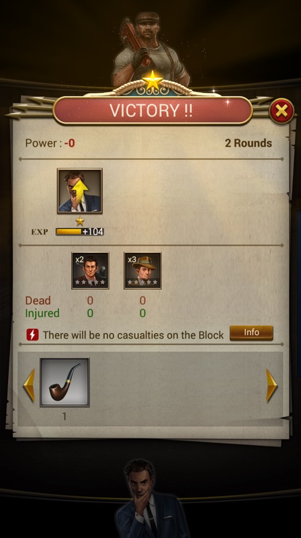Tap the small star under crew portrait
The width and height of the screenshot is (301, 538).
pos(80,221)
